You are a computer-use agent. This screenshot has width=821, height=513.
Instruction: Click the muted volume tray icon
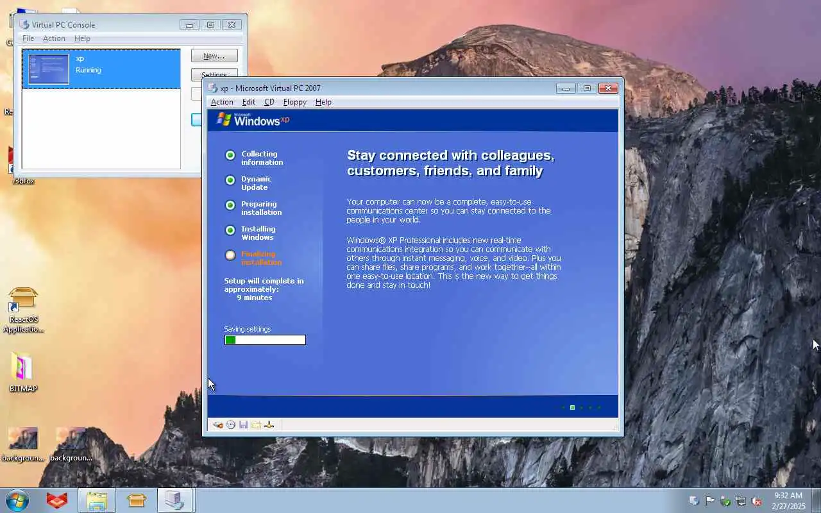pos(757,501)
